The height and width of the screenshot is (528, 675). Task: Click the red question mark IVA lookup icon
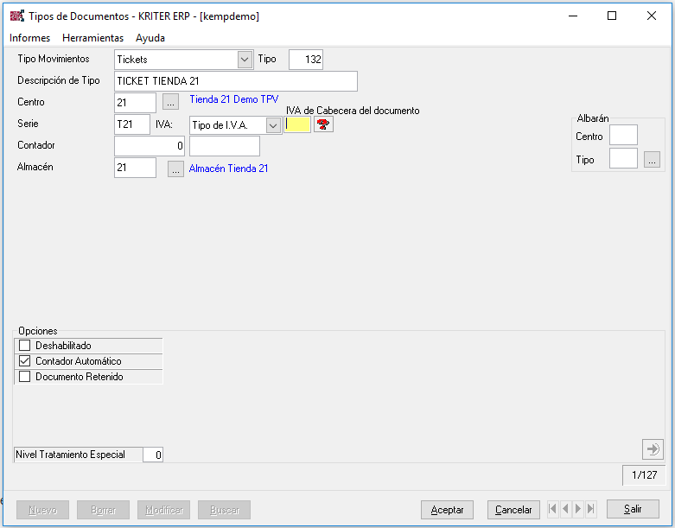point(323,124)
